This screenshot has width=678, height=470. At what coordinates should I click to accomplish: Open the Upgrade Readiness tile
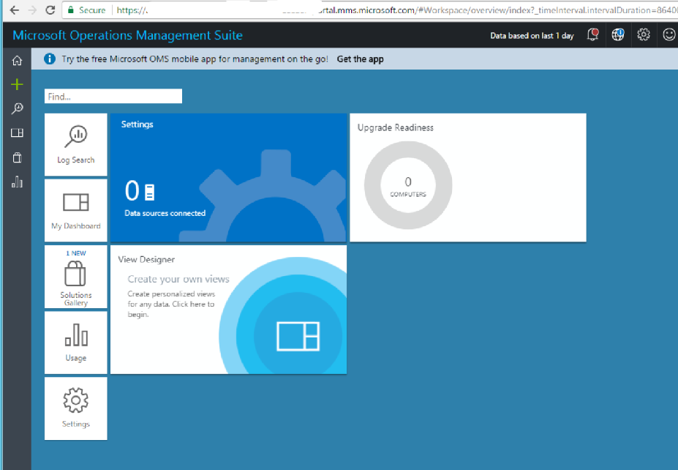coord(468,177)
